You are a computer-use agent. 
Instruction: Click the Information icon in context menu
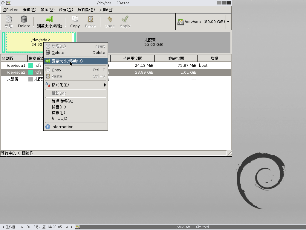(48, 127)
